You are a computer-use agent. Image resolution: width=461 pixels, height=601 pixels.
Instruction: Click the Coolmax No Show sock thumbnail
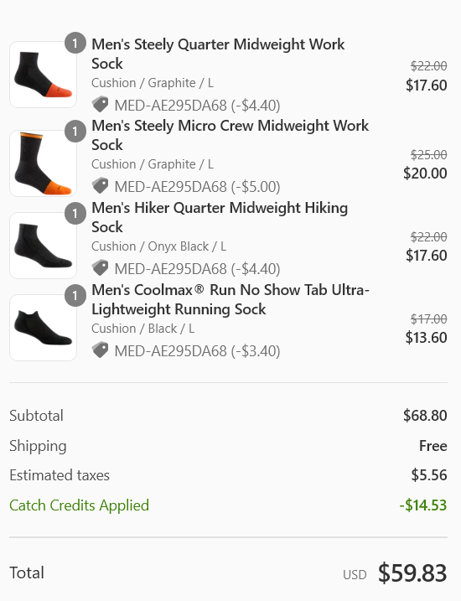coord(43,328)
